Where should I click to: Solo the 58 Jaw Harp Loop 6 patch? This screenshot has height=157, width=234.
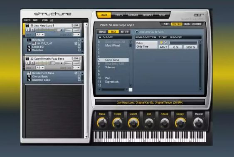click(28, 30)
